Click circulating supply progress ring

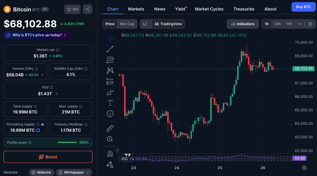click(x=38, y=130)
